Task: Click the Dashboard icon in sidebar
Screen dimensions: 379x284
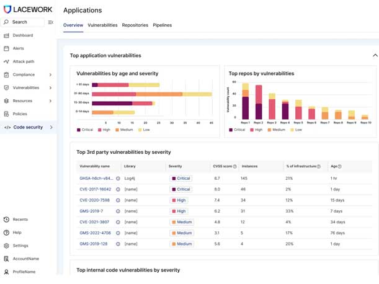Action: coord(7,35)
